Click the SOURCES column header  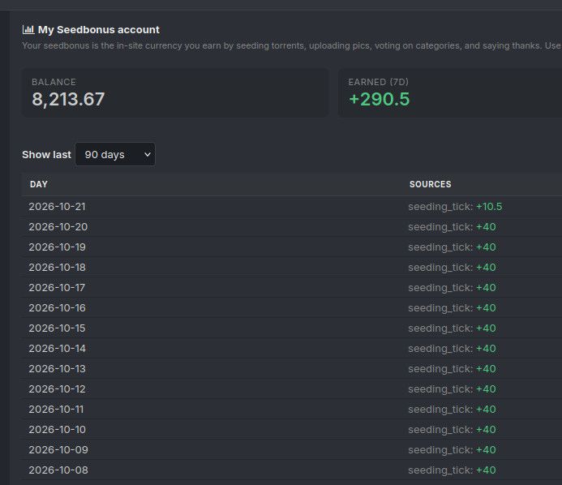(x=430, y=184)
